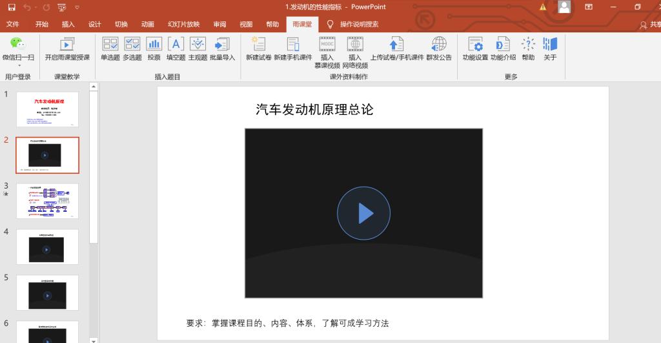Insert a fill-in-the-blank question (填空题)
Image resolution: width=661 pixels, height=343 pixels.
pos(176,49)
